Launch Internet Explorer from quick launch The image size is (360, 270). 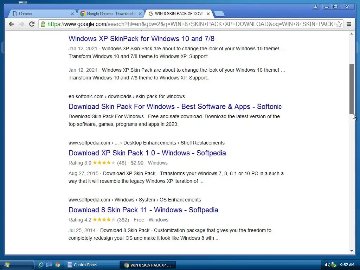pos(41,265)
